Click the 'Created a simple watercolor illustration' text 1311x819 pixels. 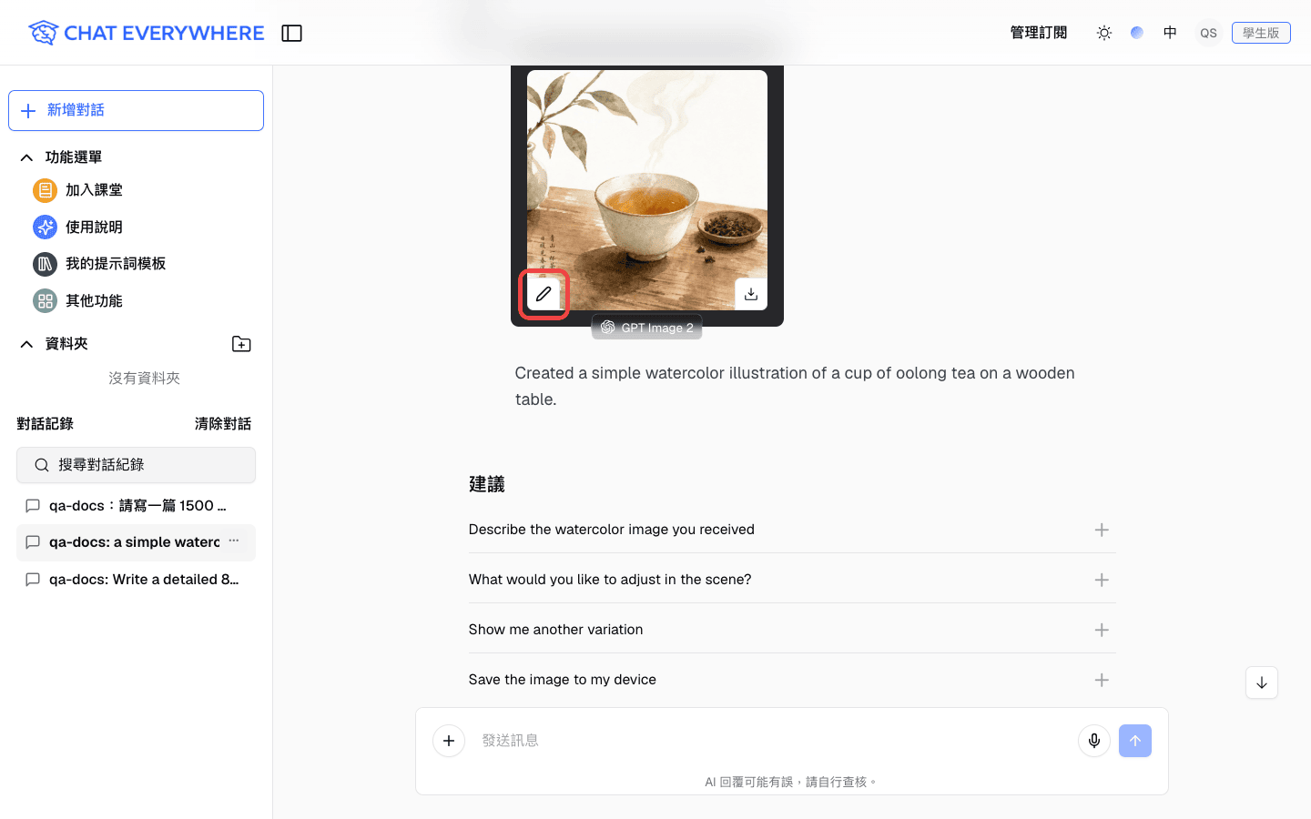(795, 386)
